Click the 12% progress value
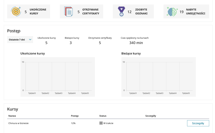The image size is (215, 133). (73, 123)
